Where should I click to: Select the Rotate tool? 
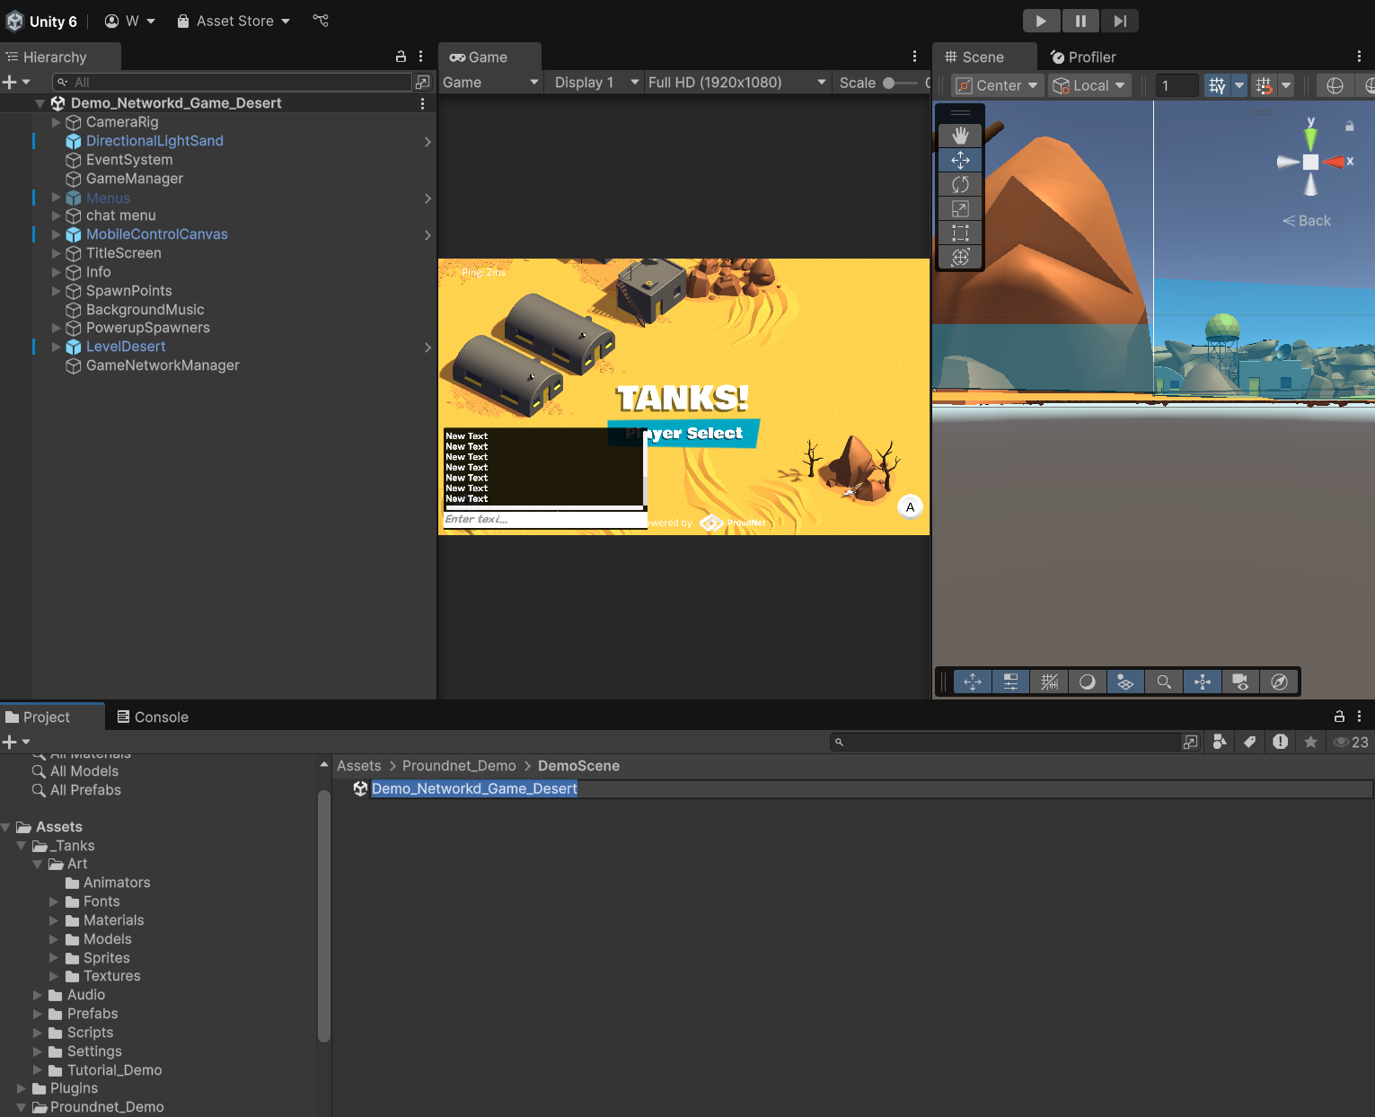pos(960,184)
